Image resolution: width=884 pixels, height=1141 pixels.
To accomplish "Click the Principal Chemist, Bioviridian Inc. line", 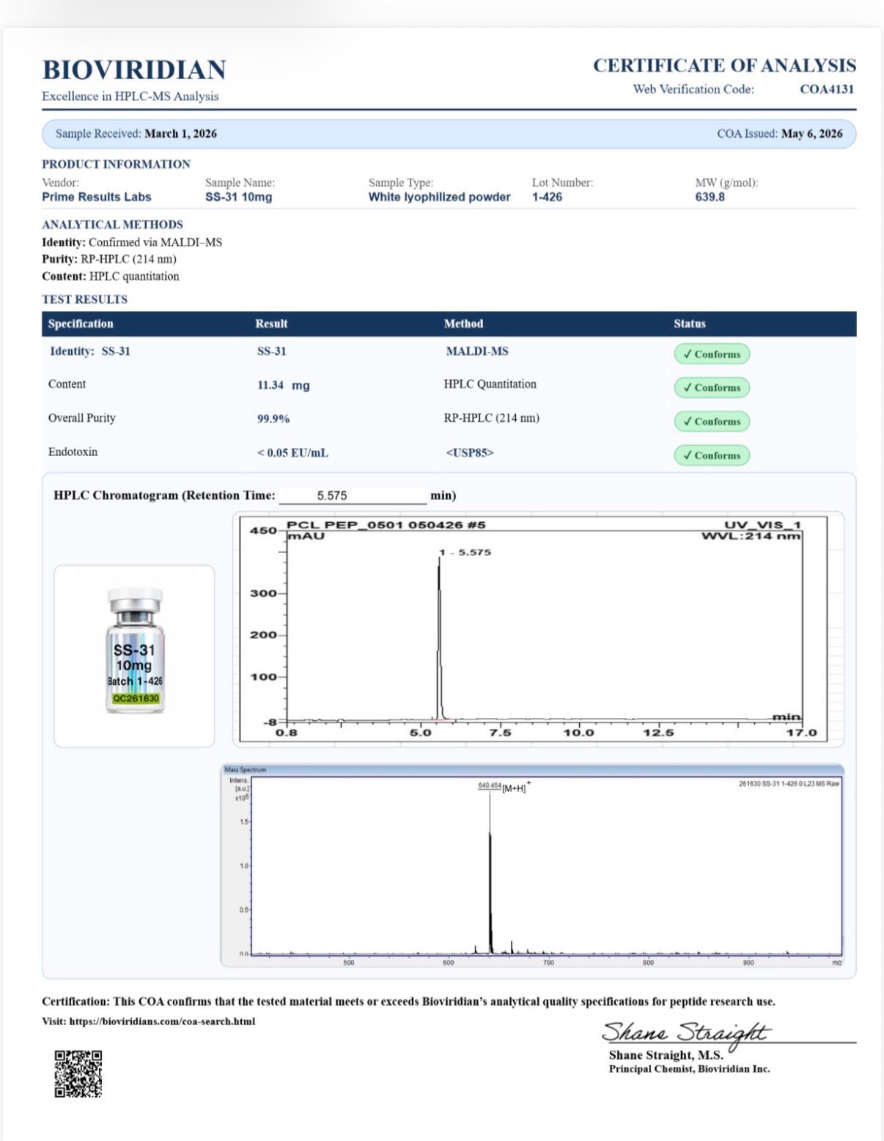I will coord(689,1069).
